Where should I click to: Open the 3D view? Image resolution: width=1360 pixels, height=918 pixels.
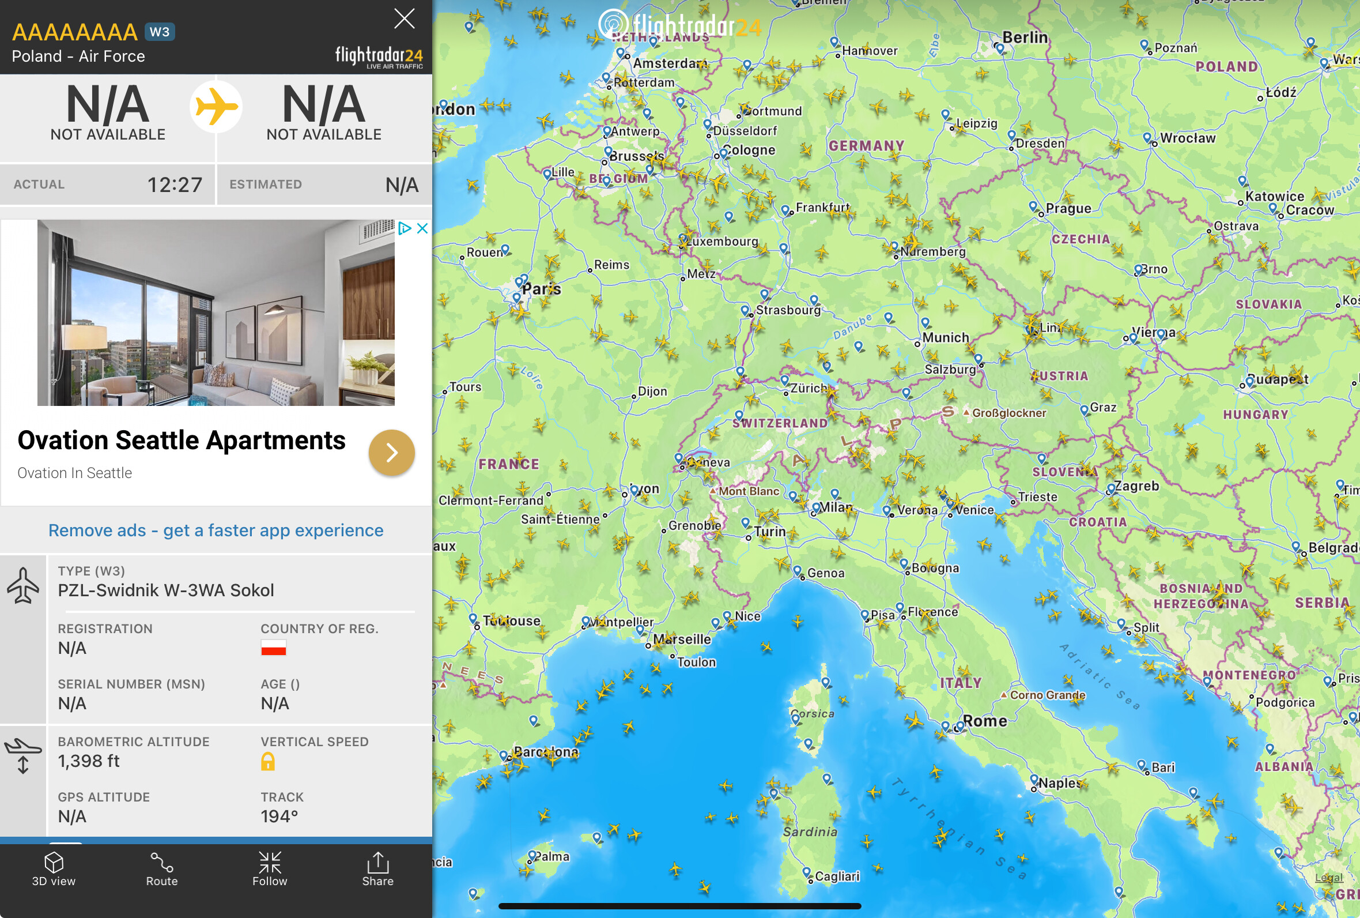[x=54, y=869]
